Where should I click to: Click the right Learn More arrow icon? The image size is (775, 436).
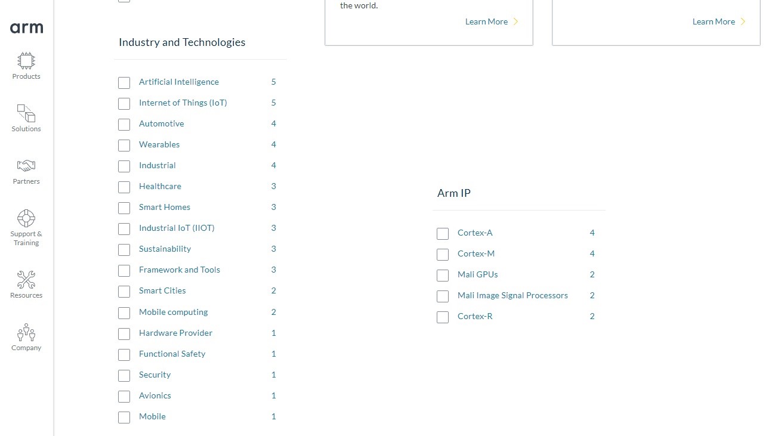pyautogui.click(x=743, y=21)
